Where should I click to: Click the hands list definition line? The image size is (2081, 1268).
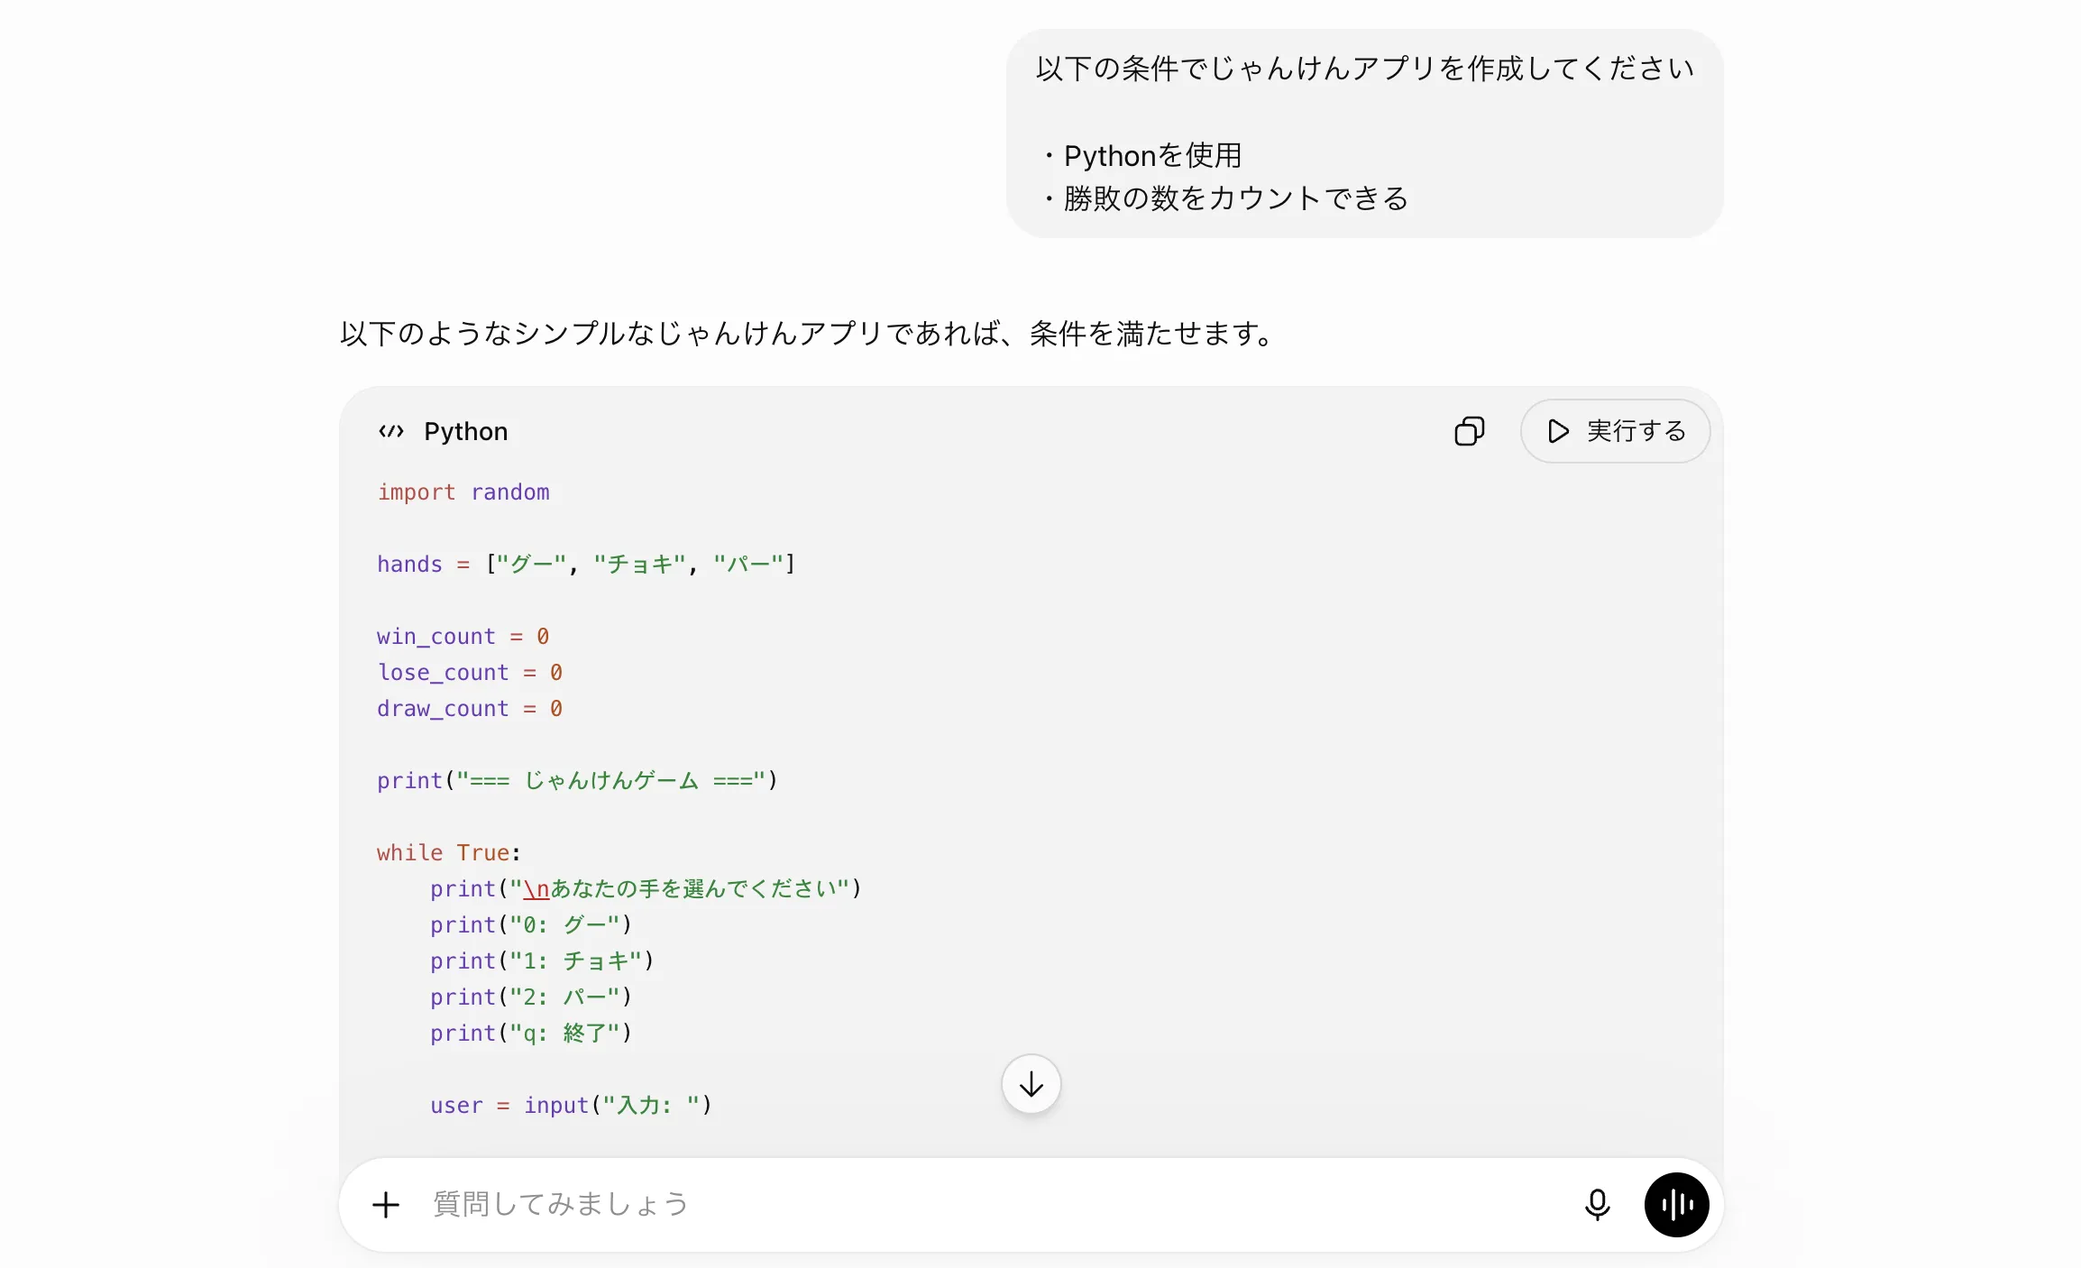tap(586, 565)
